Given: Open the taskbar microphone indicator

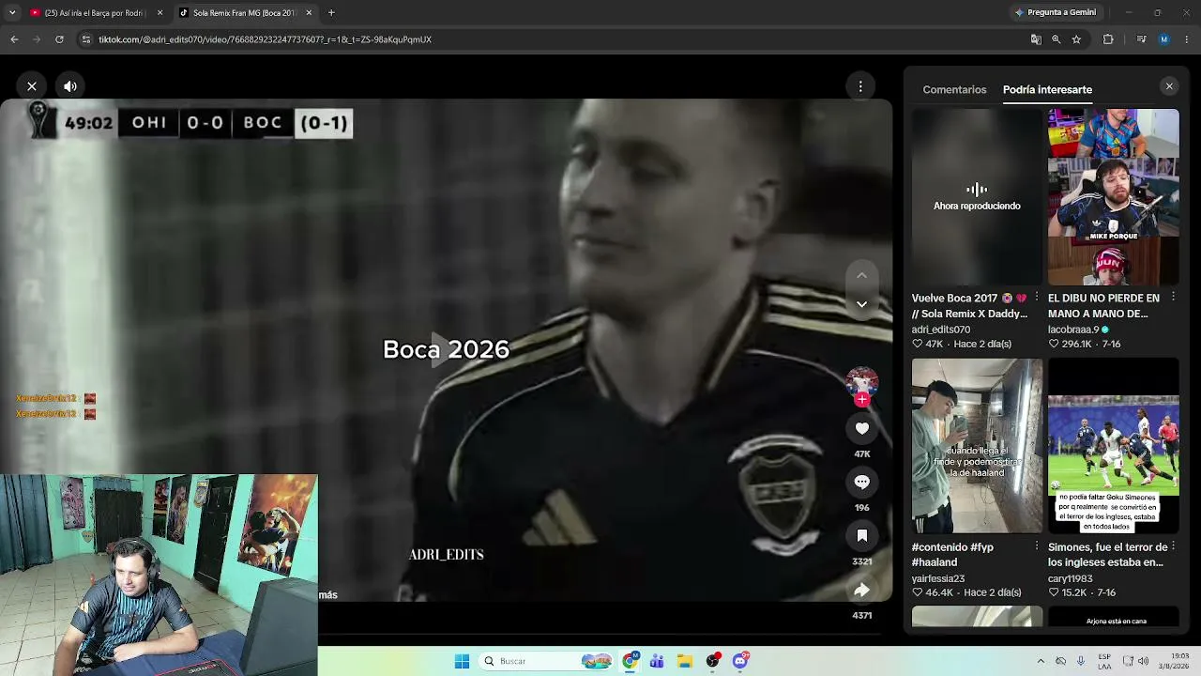Looking at the screenshot, I should pos(1081,661).
